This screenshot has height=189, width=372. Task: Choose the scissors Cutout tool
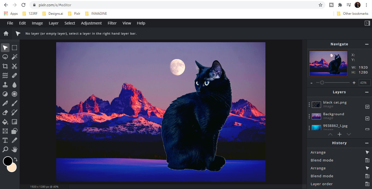click(x=14, y=66)
